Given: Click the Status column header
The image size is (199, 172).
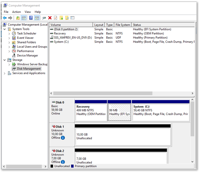Looking at the screenshot, I should [x=163, y=25].
